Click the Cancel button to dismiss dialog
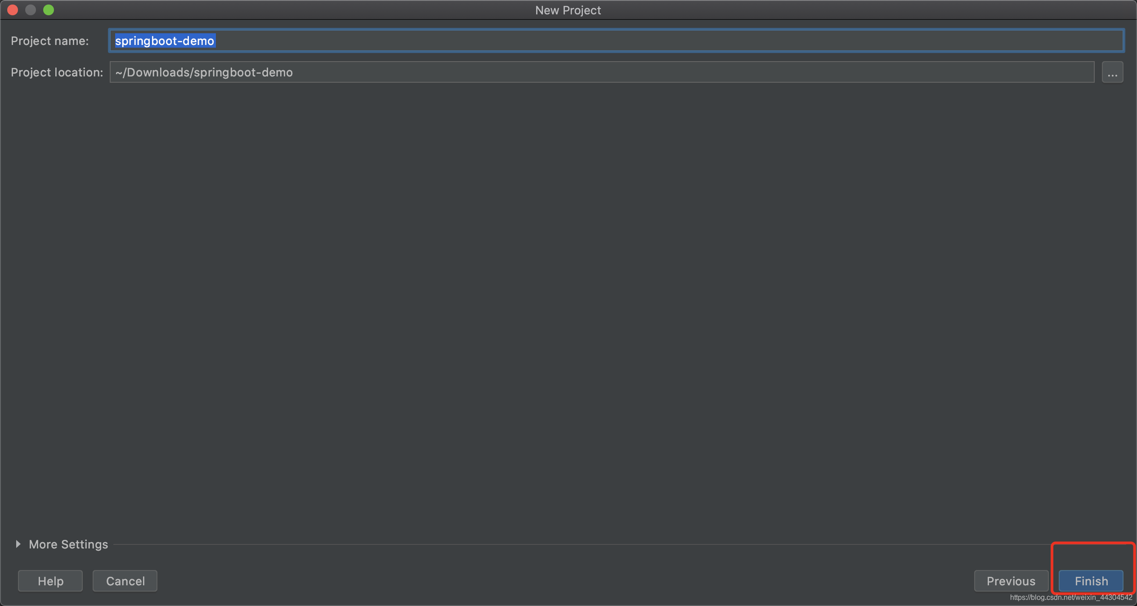Viewport: 1137px width, 606px height. click(x=124, y=581)
